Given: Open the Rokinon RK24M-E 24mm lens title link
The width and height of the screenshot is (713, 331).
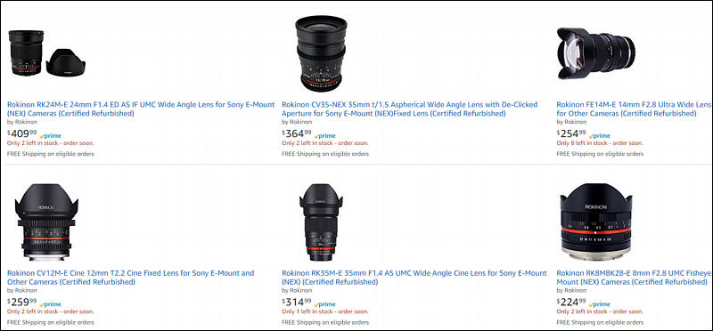Looking at the screenshot, I should pos(141,109).
